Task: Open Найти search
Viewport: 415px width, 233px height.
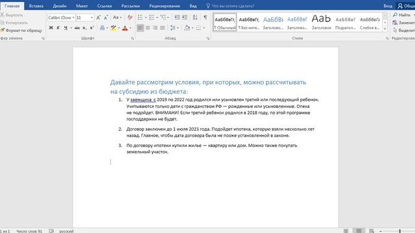Action: pos(402,15)
